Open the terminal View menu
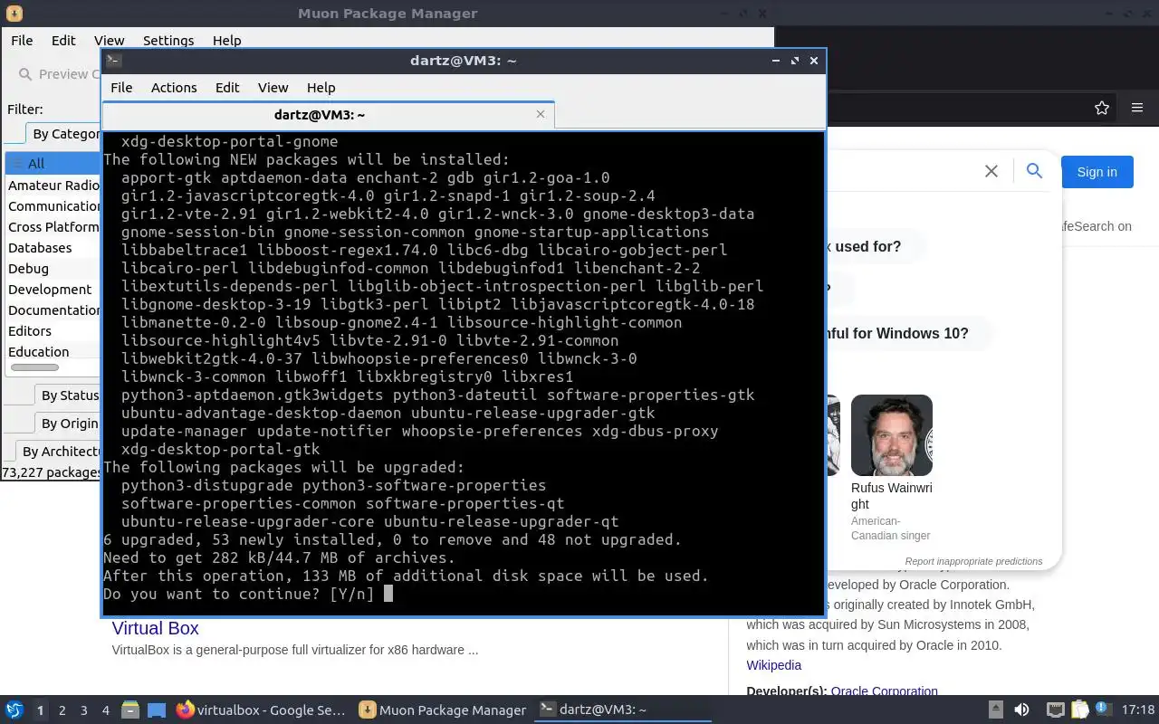 point(273,88)
